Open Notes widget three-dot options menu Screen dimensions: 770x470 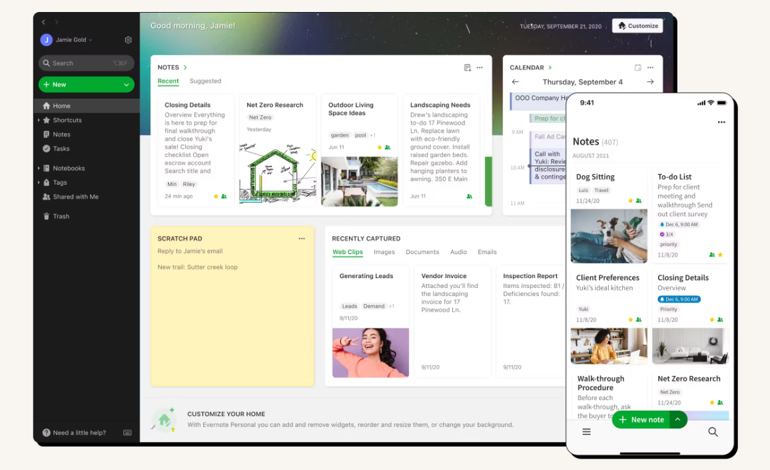tap(480, 67)
